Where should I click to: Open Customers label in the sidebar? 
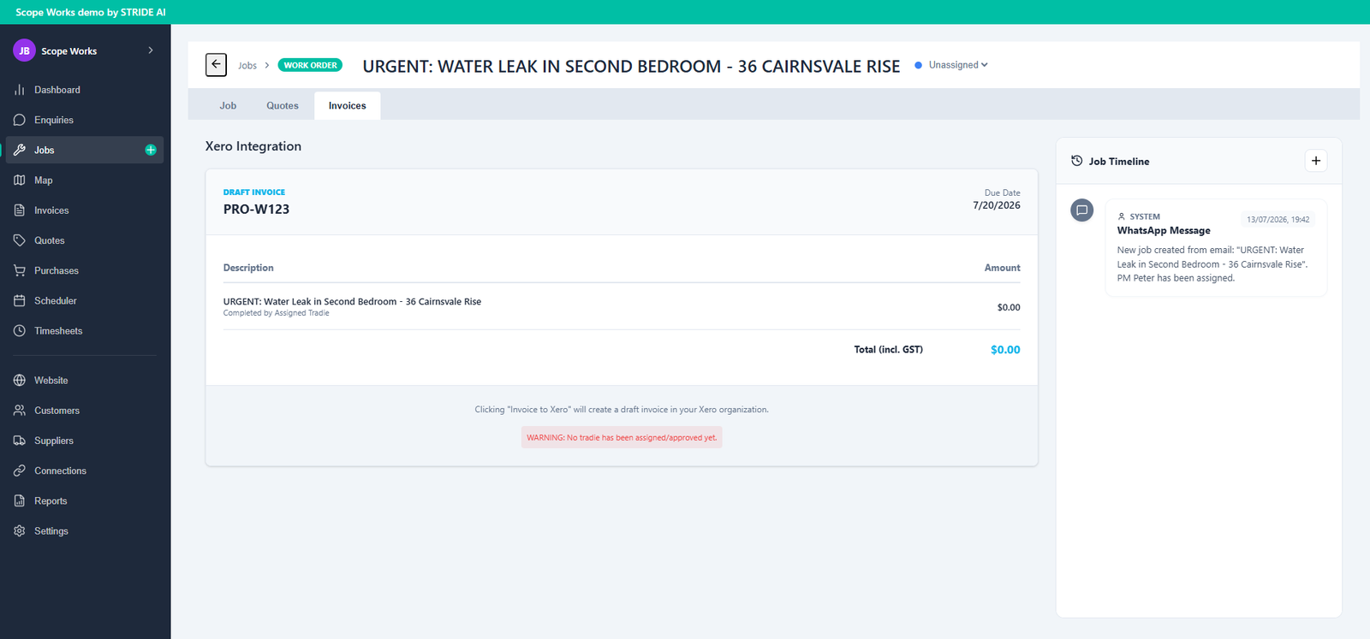57,411
